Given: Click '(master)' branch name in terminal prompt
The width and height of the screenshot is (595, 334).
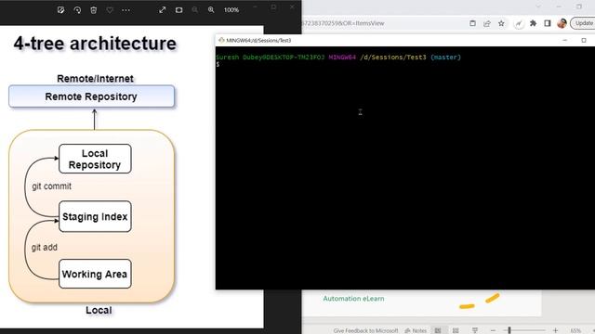Looking at the screenshot, I should pyautogui.click(x=445, y=58).
